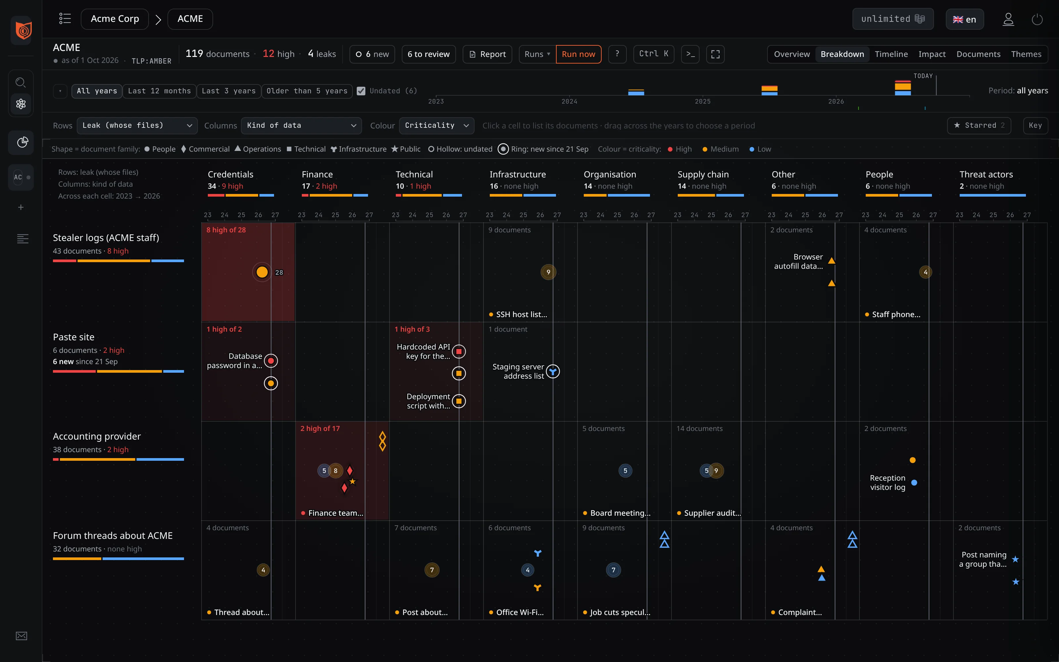Viewport: 1059px width, 662px height.
Task: Click the 6 to review button
Action: [x=429, y=54]
